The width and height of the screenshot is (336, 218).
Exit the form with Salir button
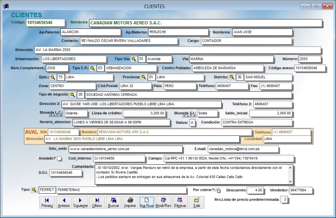197,202
